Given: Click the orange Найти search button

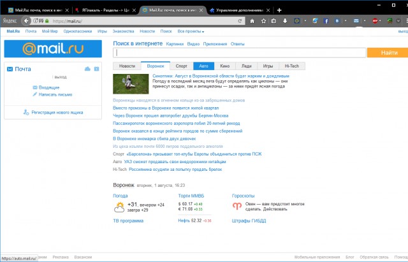Looking at the screenshot, I should click(388, 53).
